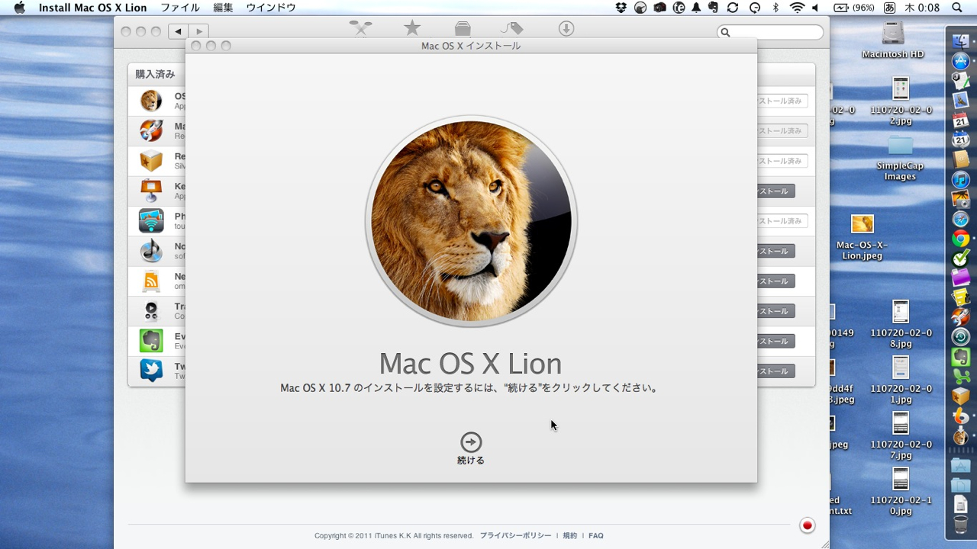Launch Google Chrome from the Dock
The height and width of the screenshot is (549, 977).
click(961, 239)
